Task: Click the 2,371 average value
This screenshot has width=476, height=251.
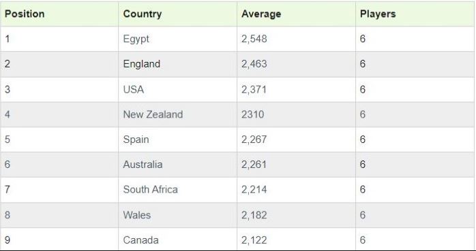Action: pos(254,89)
